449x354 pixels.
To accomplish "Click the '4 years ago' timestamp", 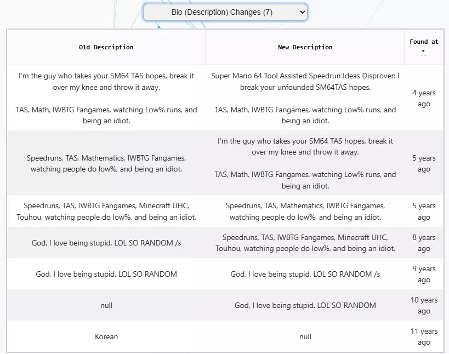I will point(424,98).
